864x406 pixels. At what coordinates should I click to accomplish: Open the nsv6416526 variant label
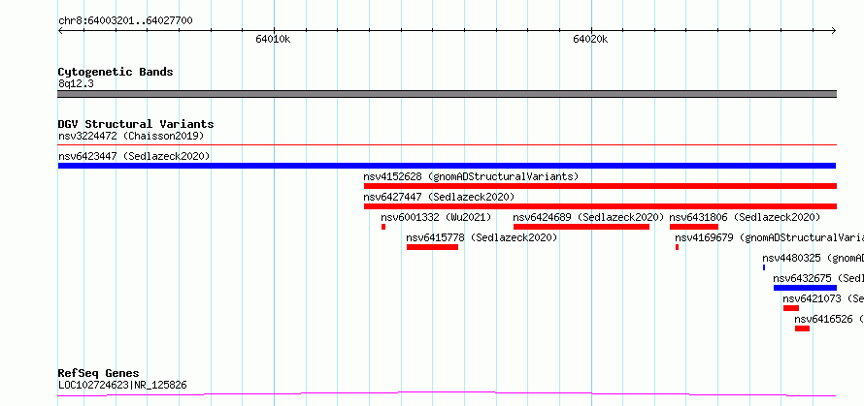(829, 319)
